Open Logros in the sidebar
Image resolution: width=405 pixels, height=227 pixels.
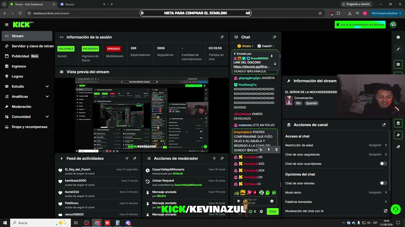[x=27, y=76]
